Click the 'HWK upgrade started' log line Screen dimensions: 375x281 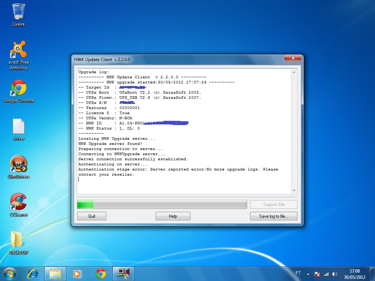point(156,82)
